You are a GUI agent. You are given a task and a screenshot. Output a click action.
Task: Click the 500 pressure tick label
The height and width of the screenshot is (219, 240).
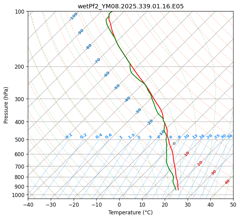20,140
